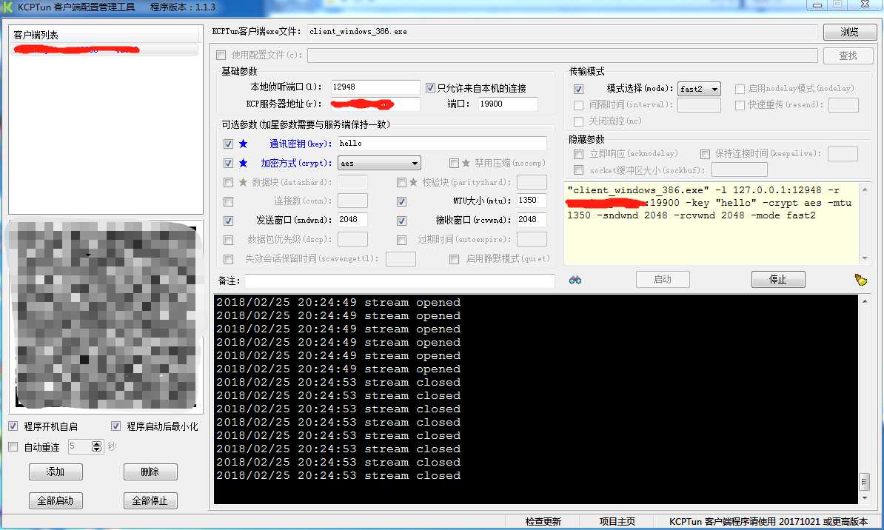Enable the 失效会话保留时间(scavengettl) checkbox
The image size is (884, 530).
[228, 259]
